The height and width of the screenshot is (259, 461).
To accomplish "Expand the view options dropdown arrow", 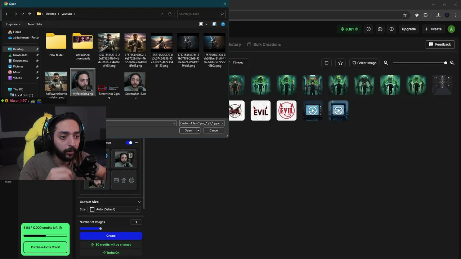I will (x=206, y=24).
